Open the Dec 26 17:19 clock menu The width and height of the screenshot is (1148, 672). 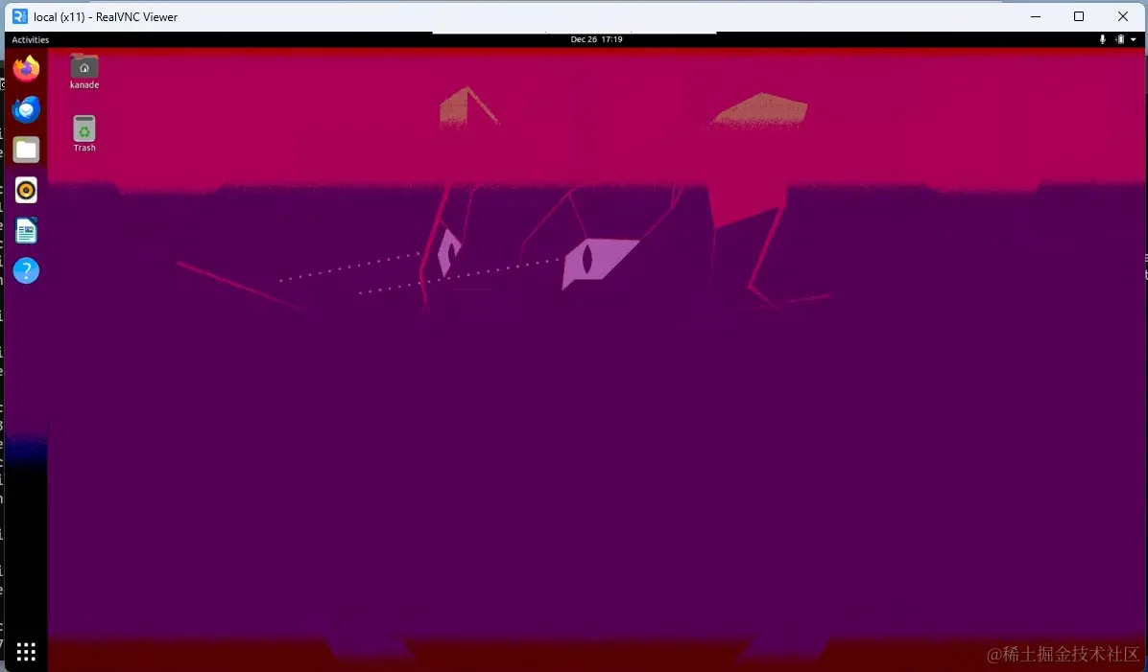pos(597,39)
